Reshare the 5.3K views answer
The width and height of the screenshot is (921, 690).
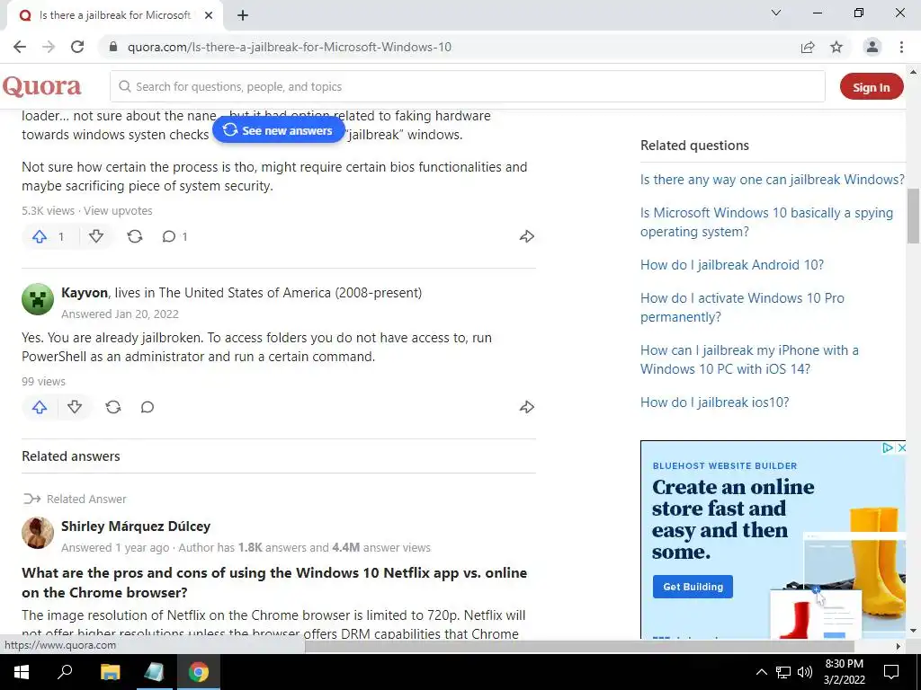(x=135, y=236)
